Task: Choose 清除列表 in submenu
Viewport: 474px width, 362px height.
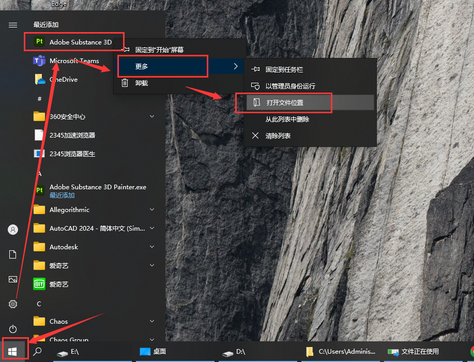Action: pos(310,136)
